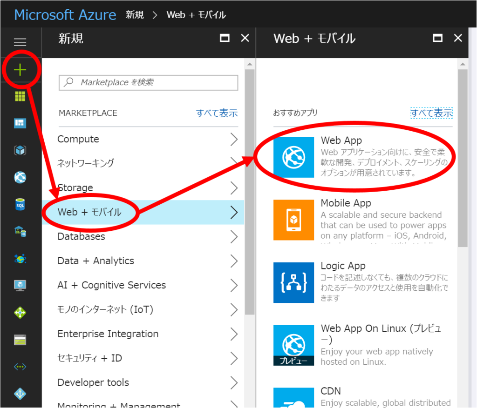Click the Web App globe tile icon

coord(293,157)
